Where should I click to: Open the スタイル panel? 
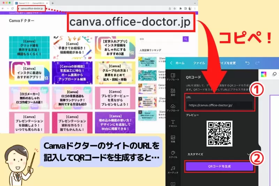(x=173, y=154)
